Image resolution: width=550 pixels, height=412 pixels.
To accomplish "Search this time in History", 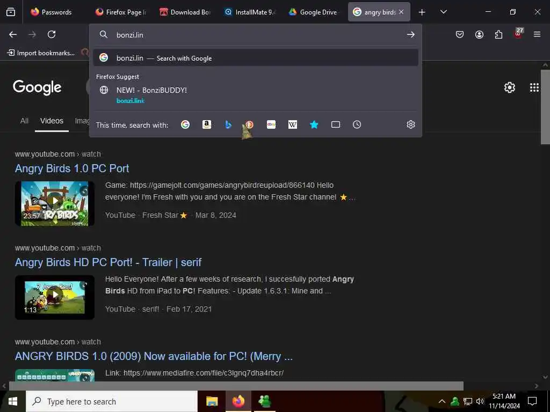I will click(x=357, y=124).
